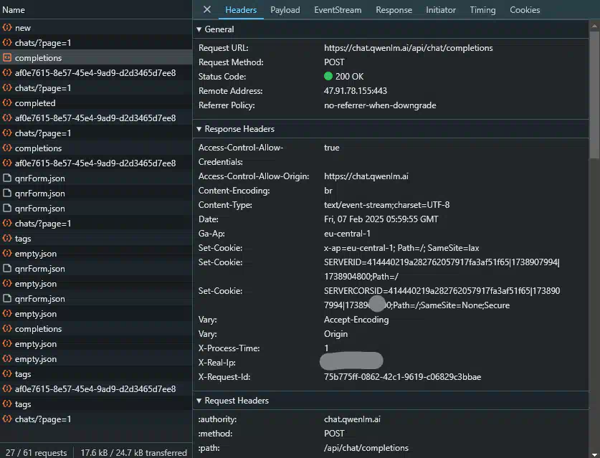Image resolution: width=600 pixels, height=458 pixels.
Task: Click the 27 / 61 requests status text
Action: (x=36, y=453)
